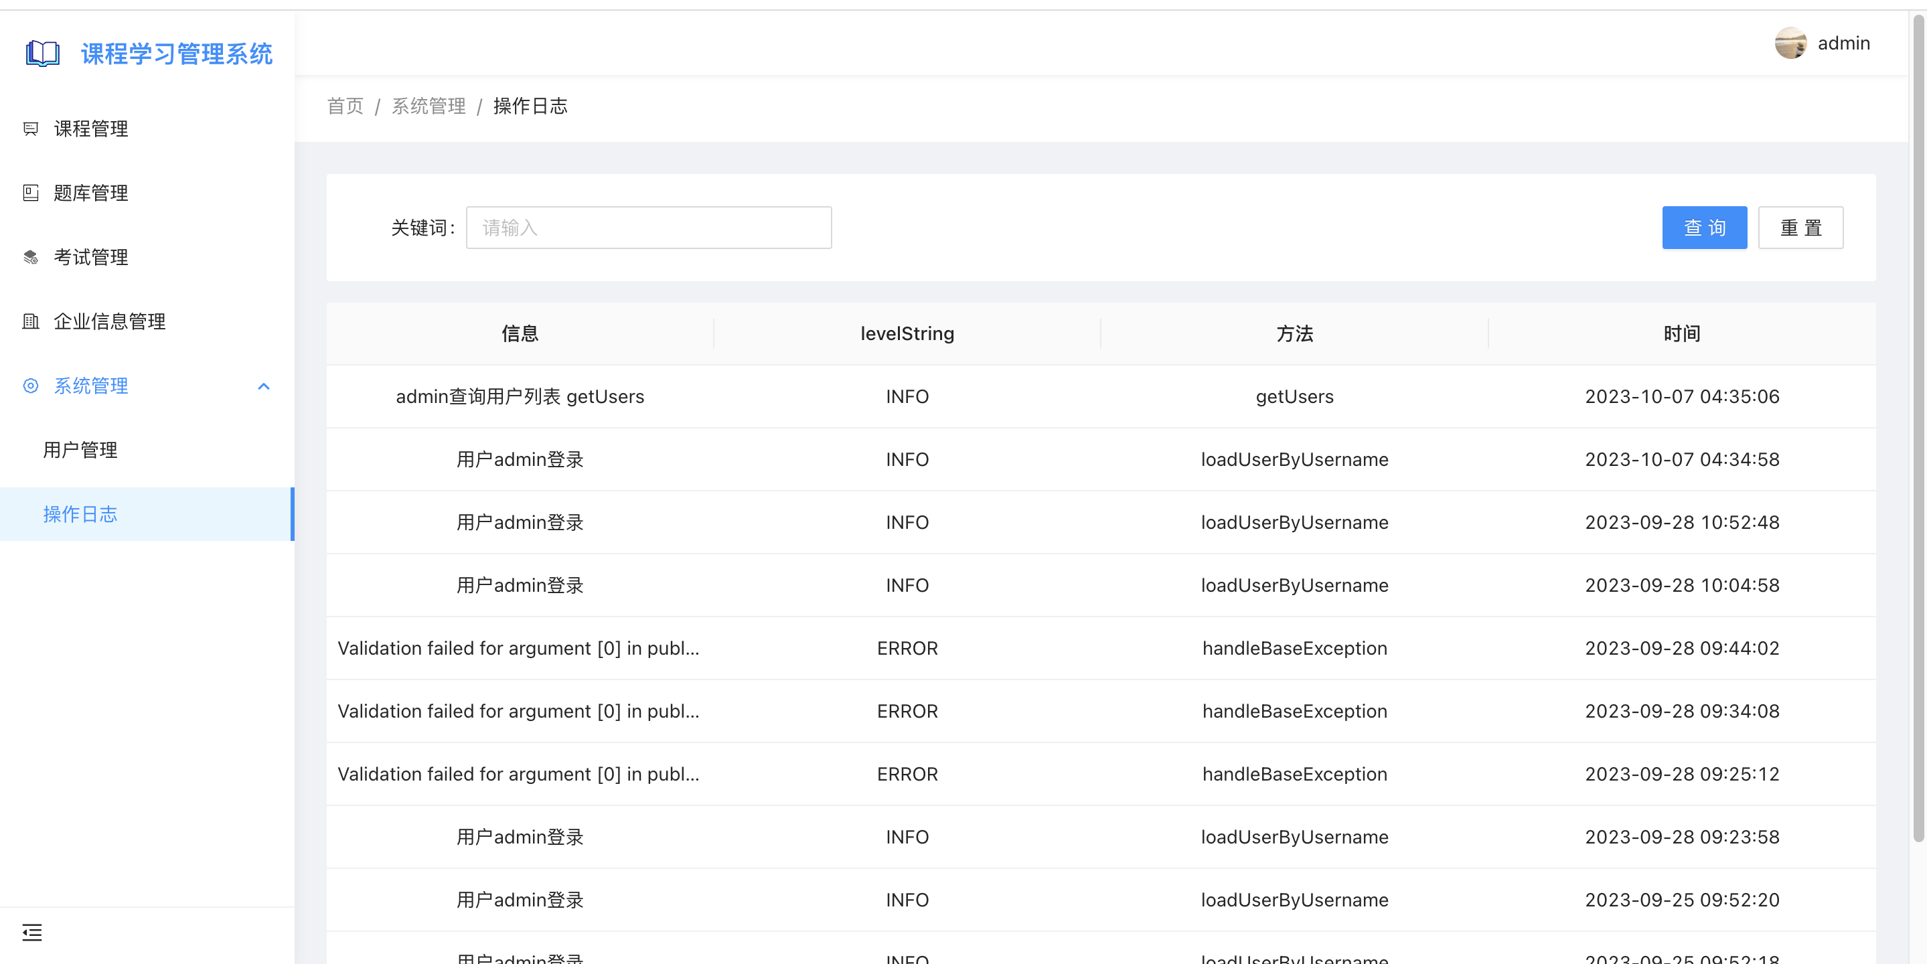
Task: Collapse the sidebar with the fold icon
Action: 32,932
